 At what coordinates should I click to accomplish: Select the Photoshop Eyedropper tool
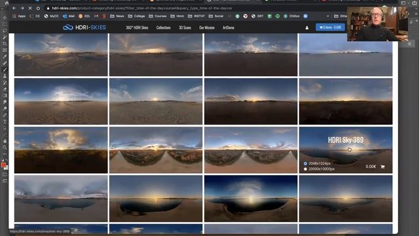[x=5, y=57]
